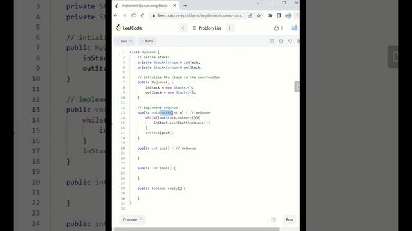The width and height of the screenshot is (412, 231).
Task: Open the Extensions puzzle icon
Action: pyautogui.click(x=270, y=15)
